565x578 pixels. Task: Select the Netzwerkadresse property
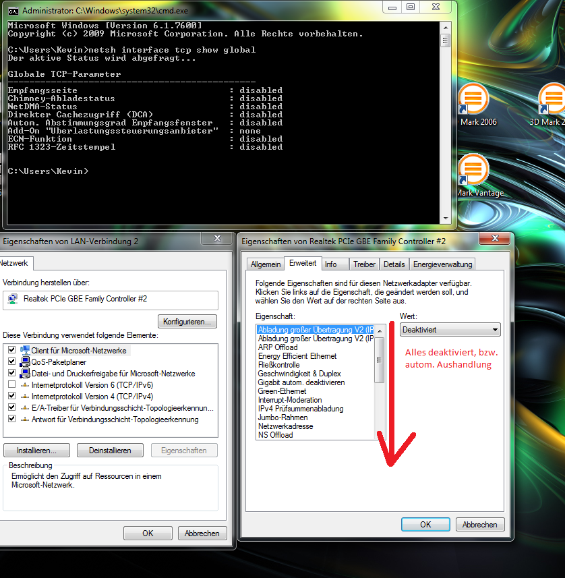[x=285, y=426]
